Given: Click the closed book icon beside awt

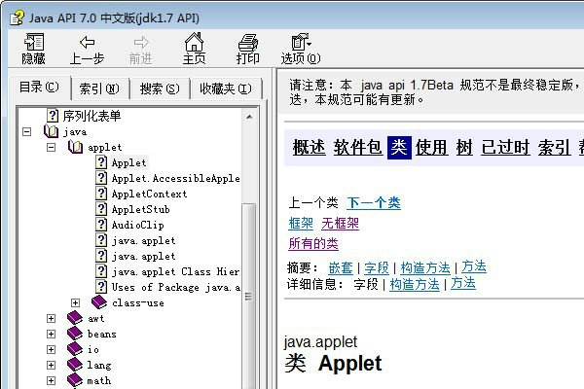Looking at the screenshot, I should tap(75, 318).
